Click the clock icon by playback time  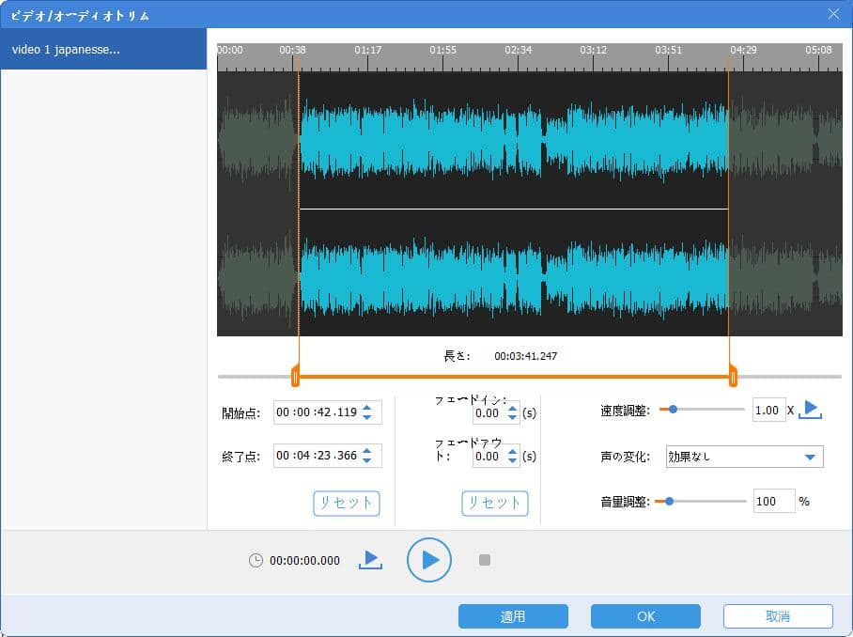(256, 560)
